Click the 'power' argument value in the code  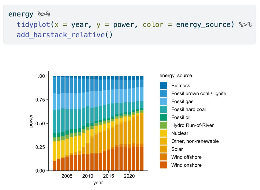point(124,25)
